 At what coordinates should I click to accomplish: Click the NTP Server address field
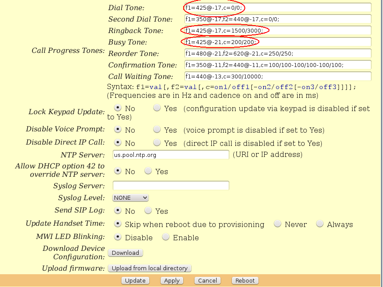point(171,155)
